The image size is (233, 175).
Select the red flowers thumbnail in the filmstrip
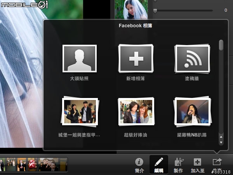pyautogui.click(x=32, y=164)
